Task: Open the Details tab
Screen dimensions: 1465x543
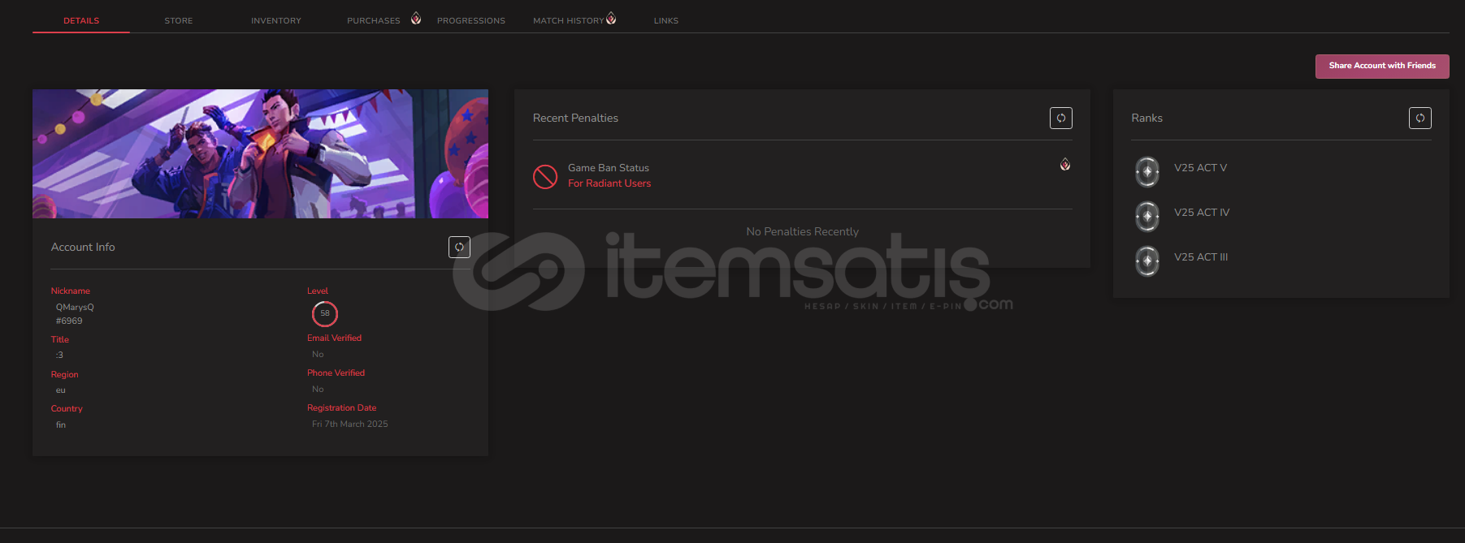Action: coord(81,20)
